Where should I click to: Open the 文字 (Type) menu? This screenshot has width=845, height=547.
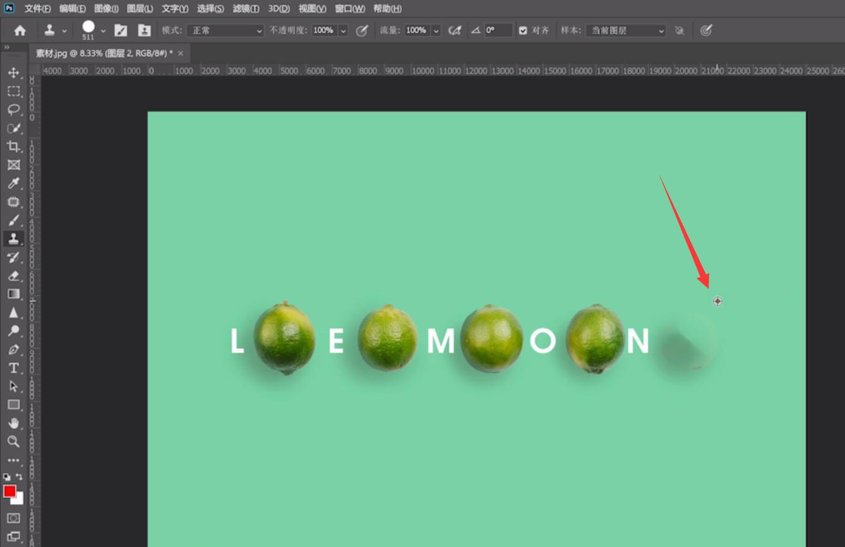[x=175, y=9]
